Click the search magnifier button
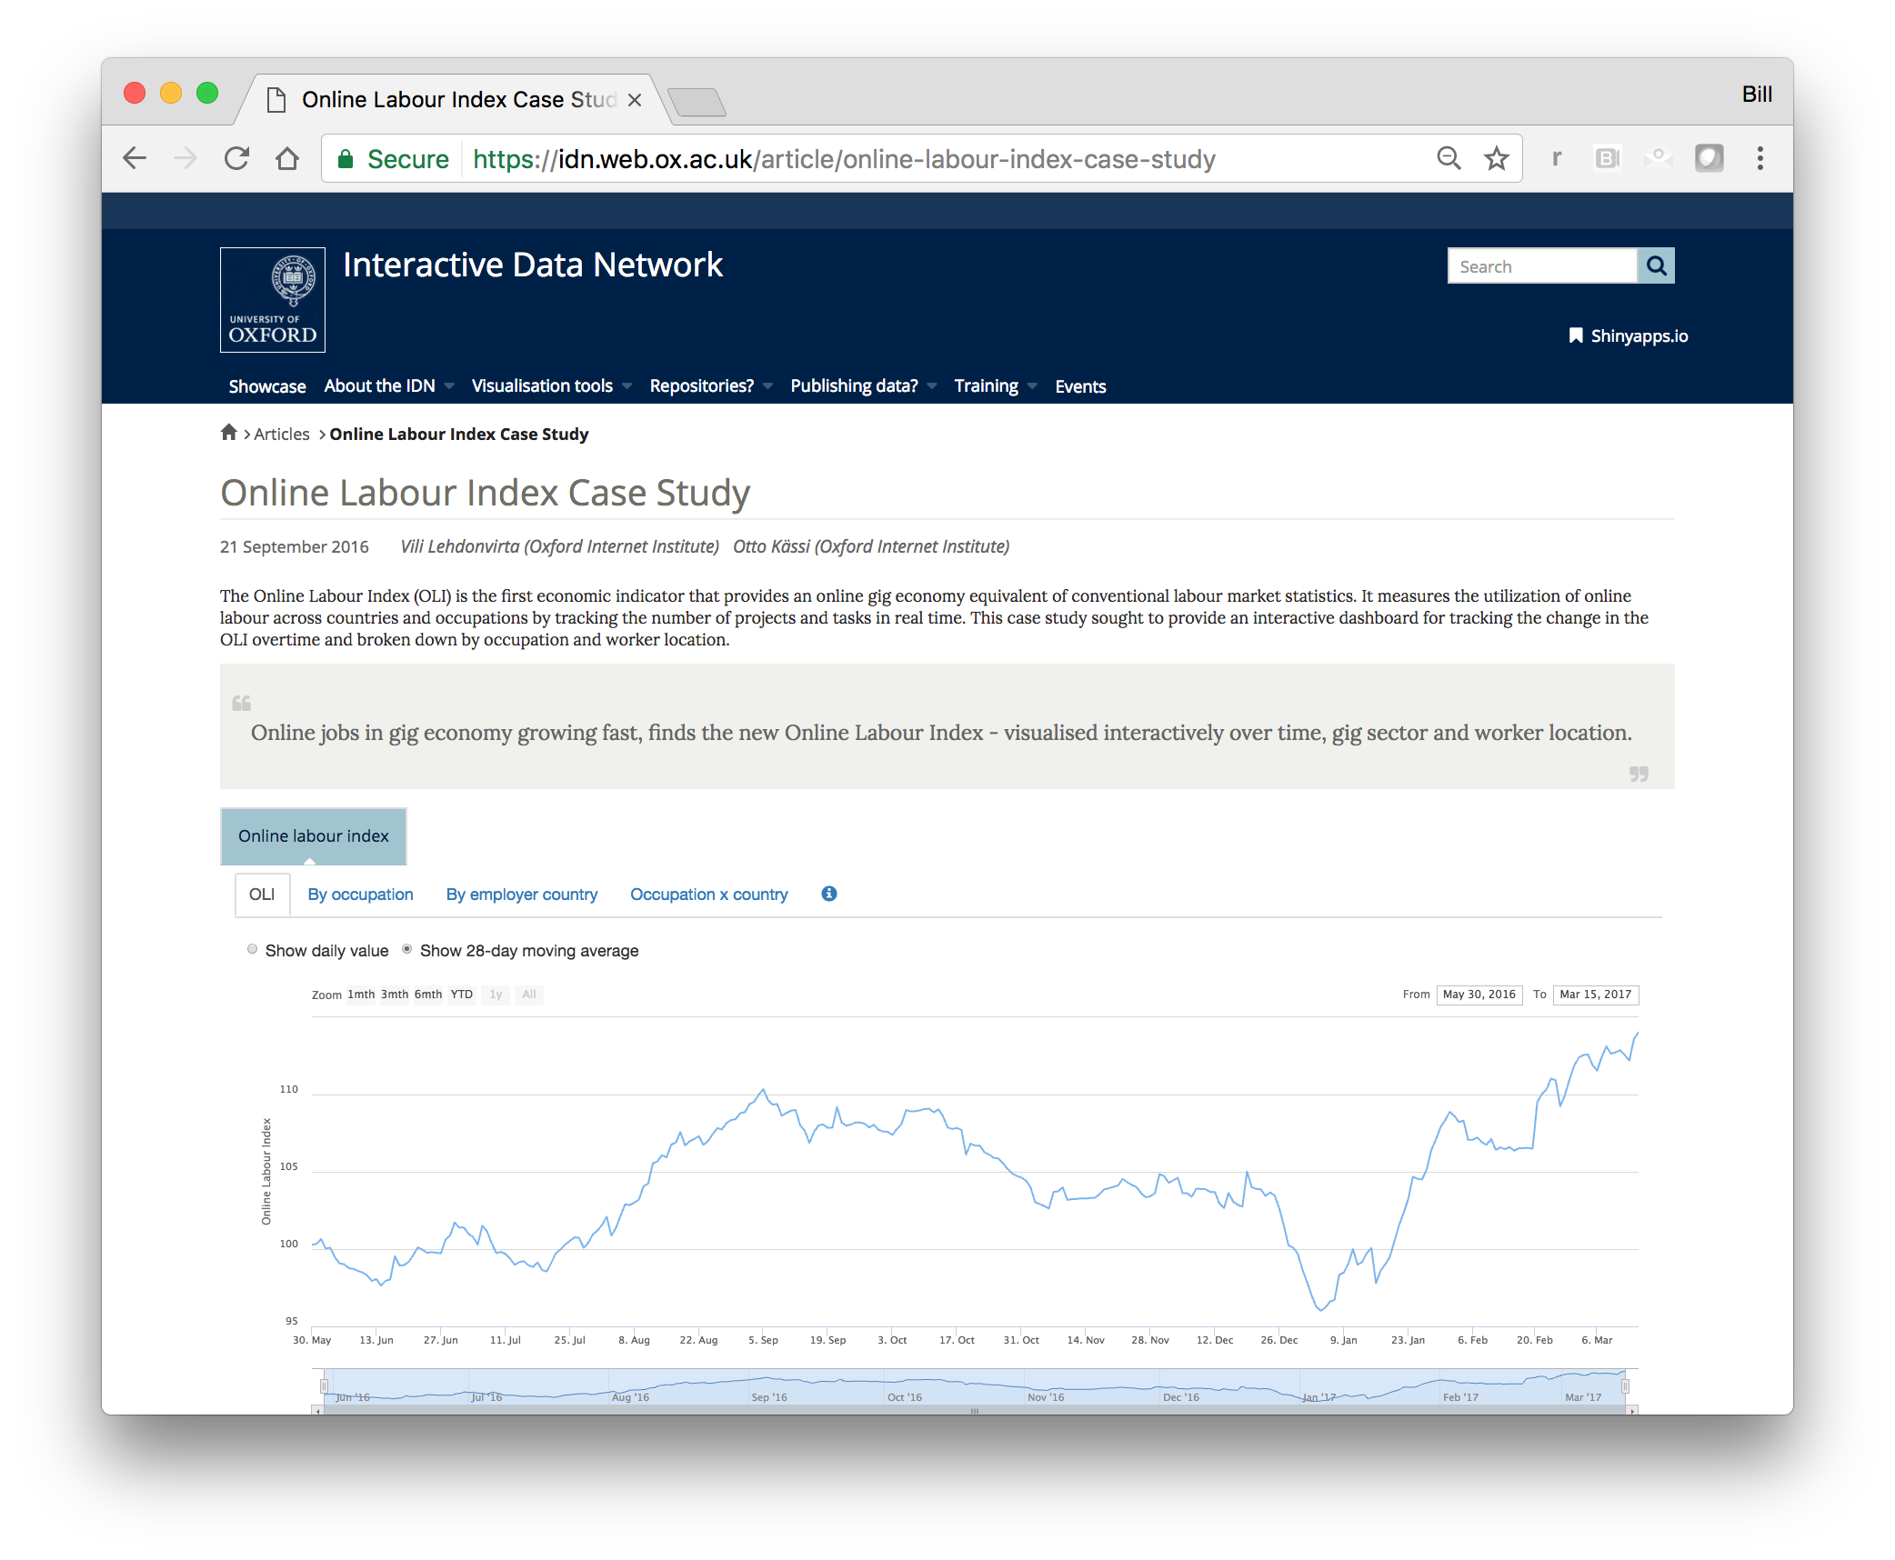The height and width of the screenshot is (1560, 1895). pos(1656,265)
